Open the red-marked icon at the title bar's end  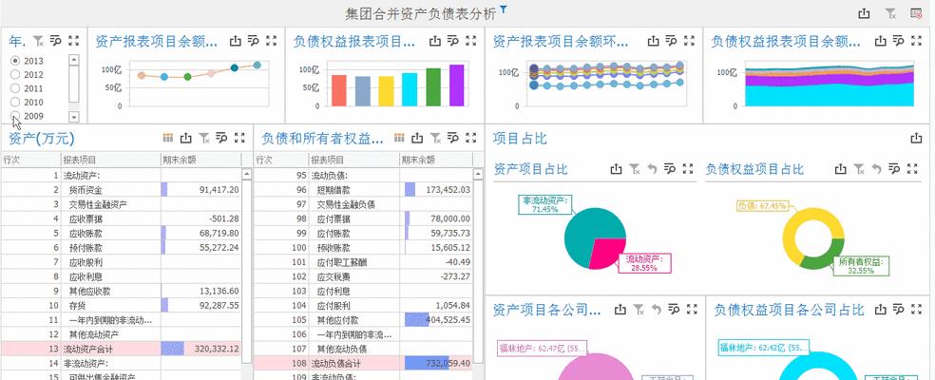[917, 13]
